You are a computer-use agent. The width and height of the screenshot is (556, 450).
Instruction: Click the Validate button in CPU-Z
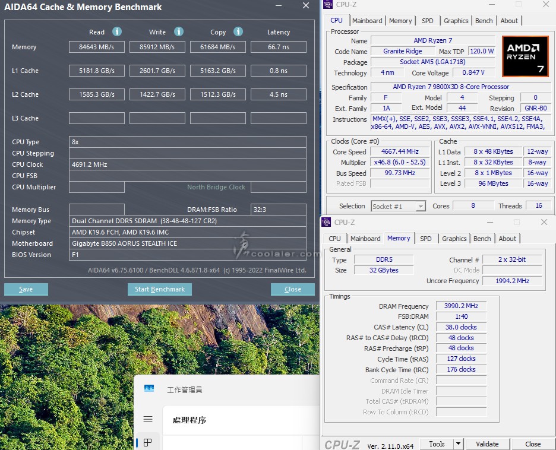[x=487, y=443]
